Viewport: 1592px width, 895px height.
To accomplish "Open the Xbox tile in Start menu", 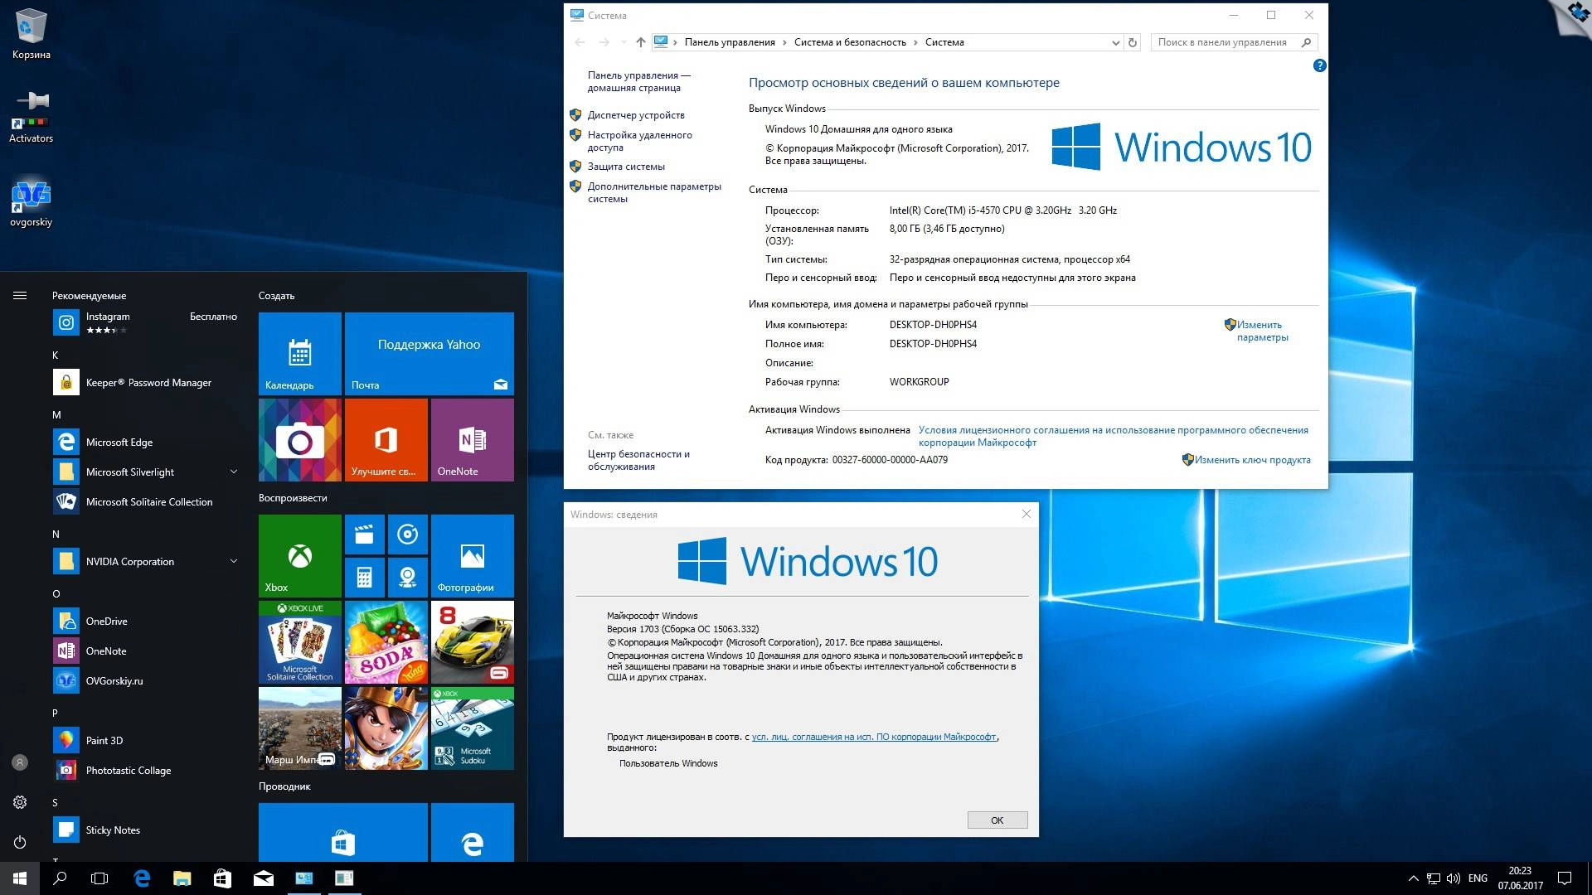I will 298,555.
